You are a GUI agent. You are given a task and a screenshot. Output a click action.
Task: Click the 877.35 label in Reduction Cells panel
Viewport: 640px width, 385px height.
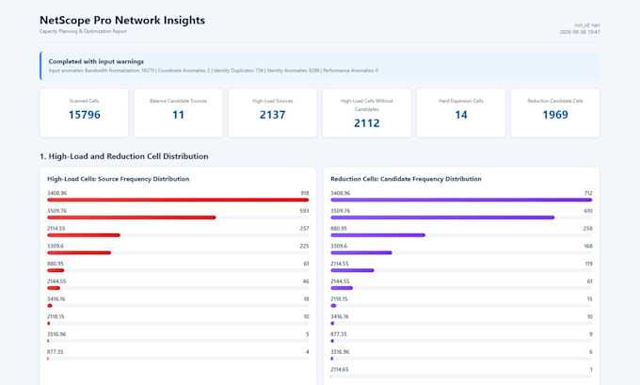[x=339, y=333]
